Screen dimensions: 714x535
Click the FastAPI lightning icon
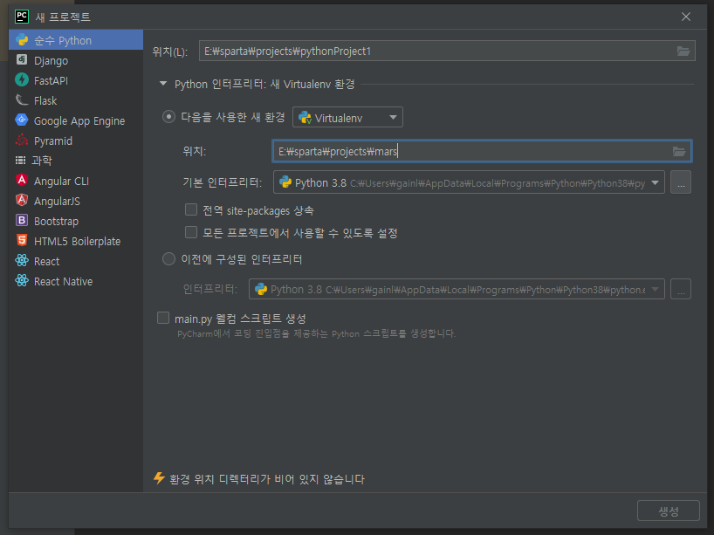coord(22,80)
